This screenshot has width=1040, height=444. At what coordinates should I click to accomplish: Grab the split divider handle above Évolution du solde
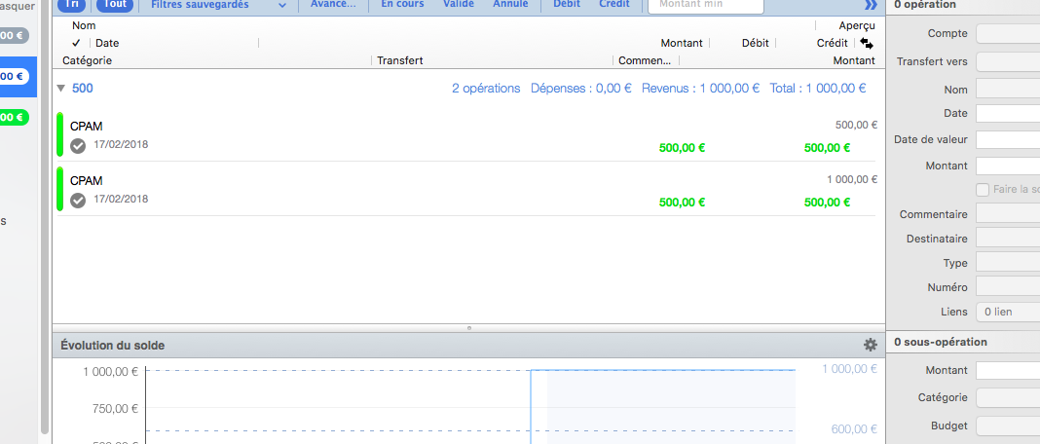coord(469,328)
